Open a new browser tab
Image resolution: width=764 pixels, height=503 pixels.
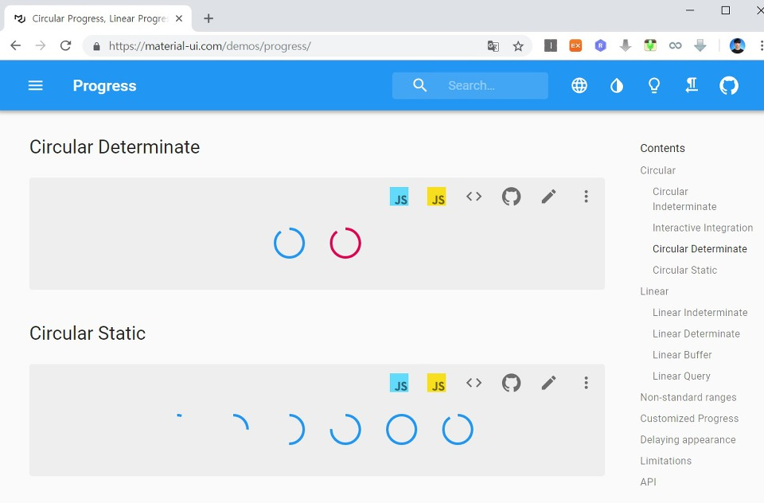[x=209, y=18]
